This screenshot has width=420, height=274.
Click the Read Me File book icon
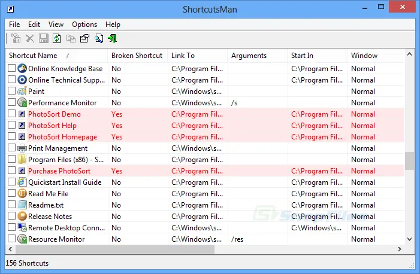tap(22, 193)
